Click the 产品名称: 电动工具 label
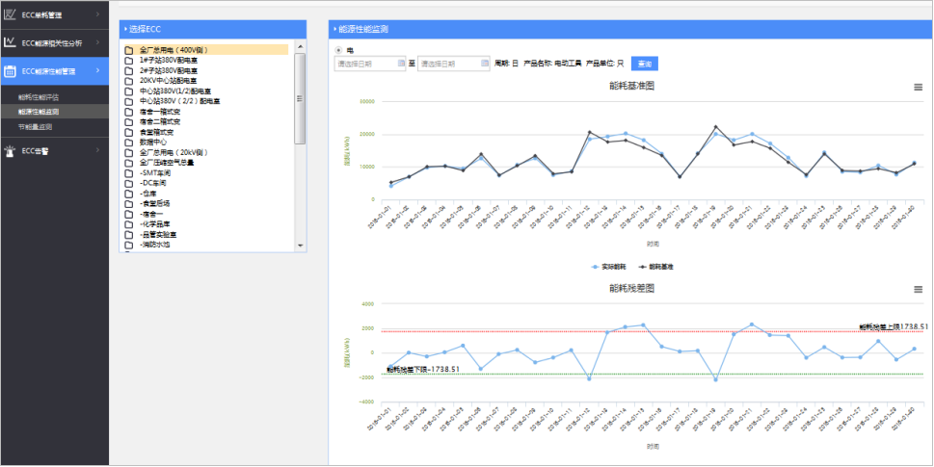The image size is (934, 467). pyautogui.click(x=552, y=63)
